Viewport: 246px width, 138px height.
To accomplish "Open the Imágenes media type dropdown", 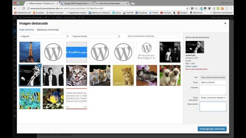I will pos(44,36).
